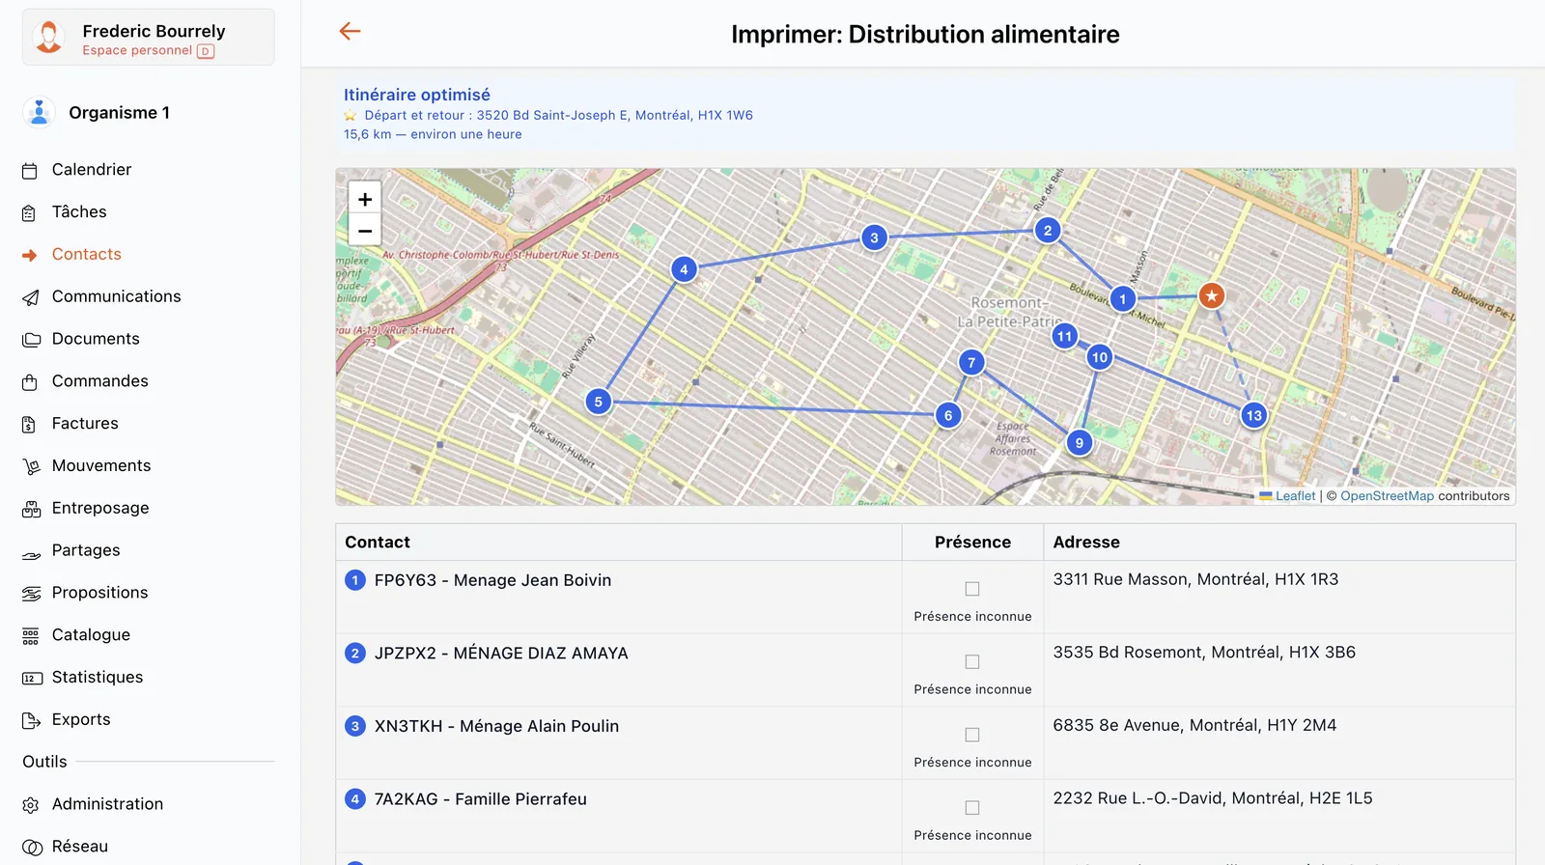1545x865 pixels.
Task: Navigate to Commandes
Action: pos(100,381)
